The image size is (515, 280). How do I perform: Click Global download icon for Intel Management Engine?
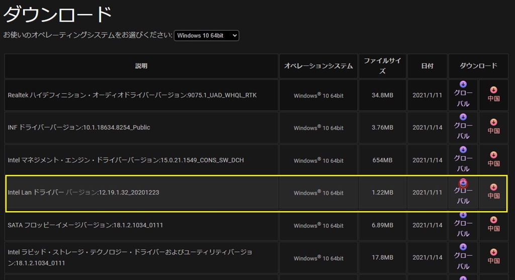pos(463,150)
